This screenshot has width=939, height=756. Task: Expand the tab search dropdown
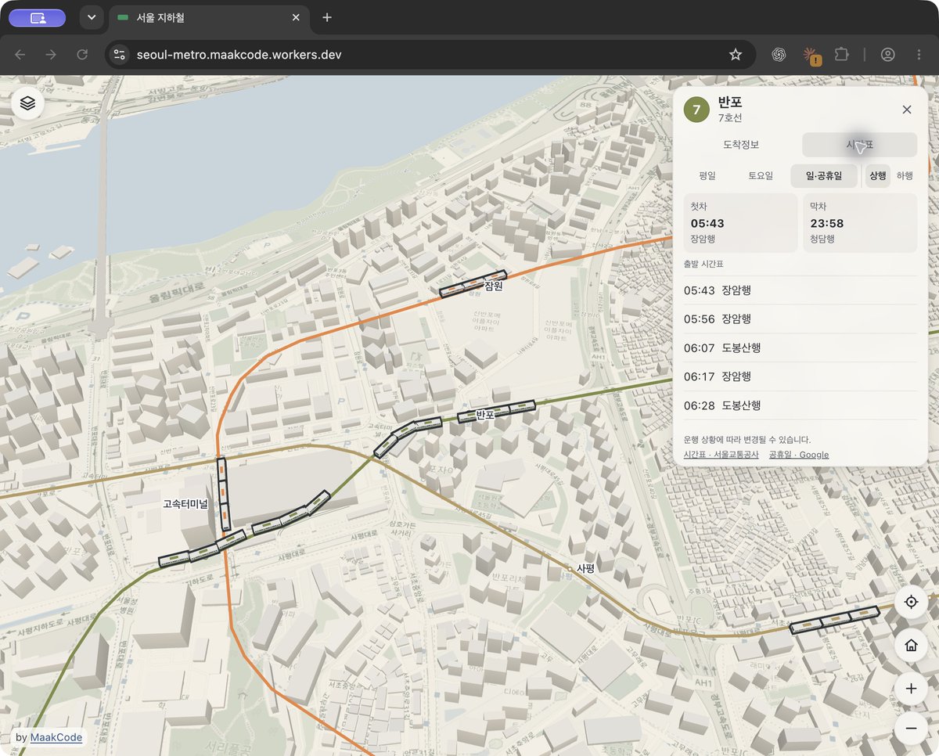pyautogui.click(x=92, y=17)
